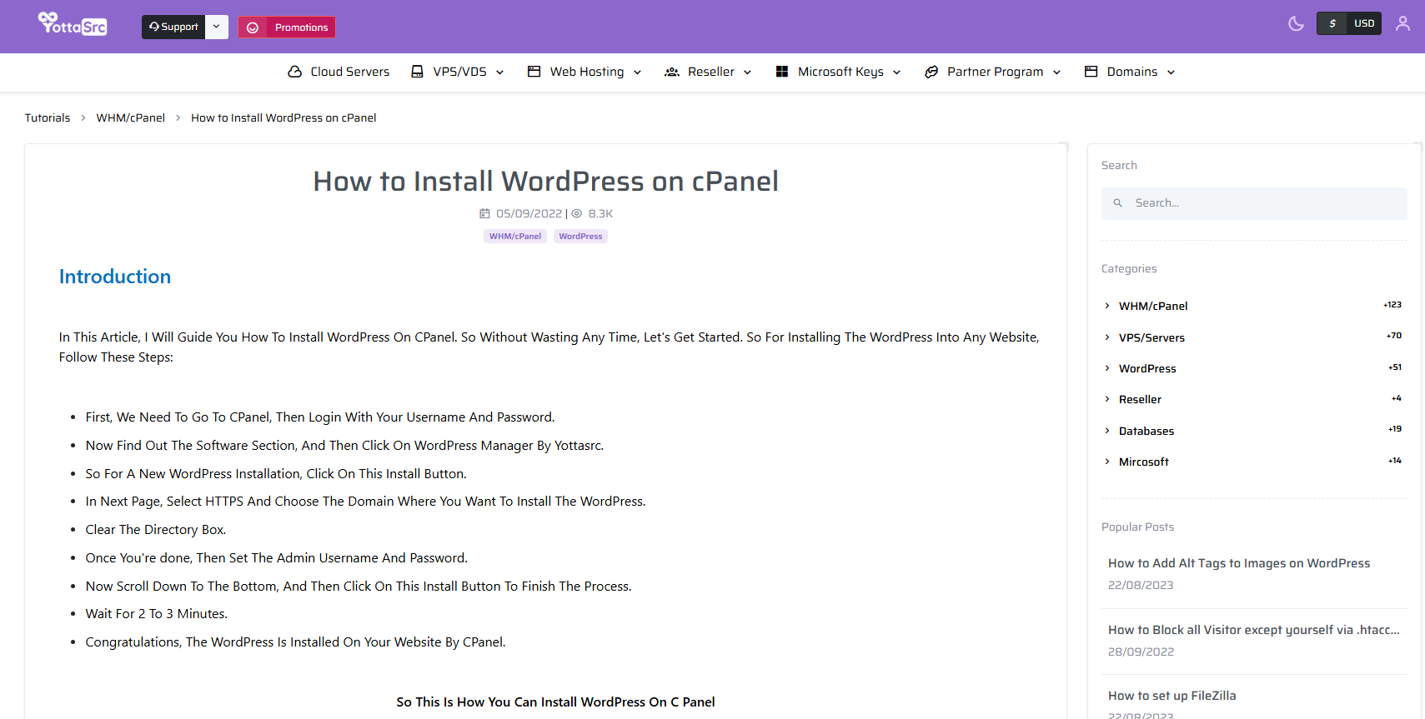Open the Databases category
1425x719 pixels.
tap(1147, 431)
